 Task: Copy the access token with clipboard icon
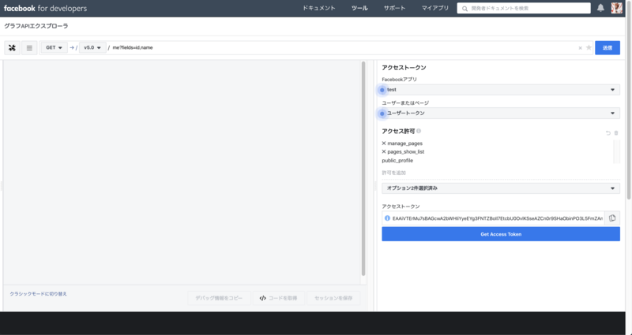click(x=612, y=218)
